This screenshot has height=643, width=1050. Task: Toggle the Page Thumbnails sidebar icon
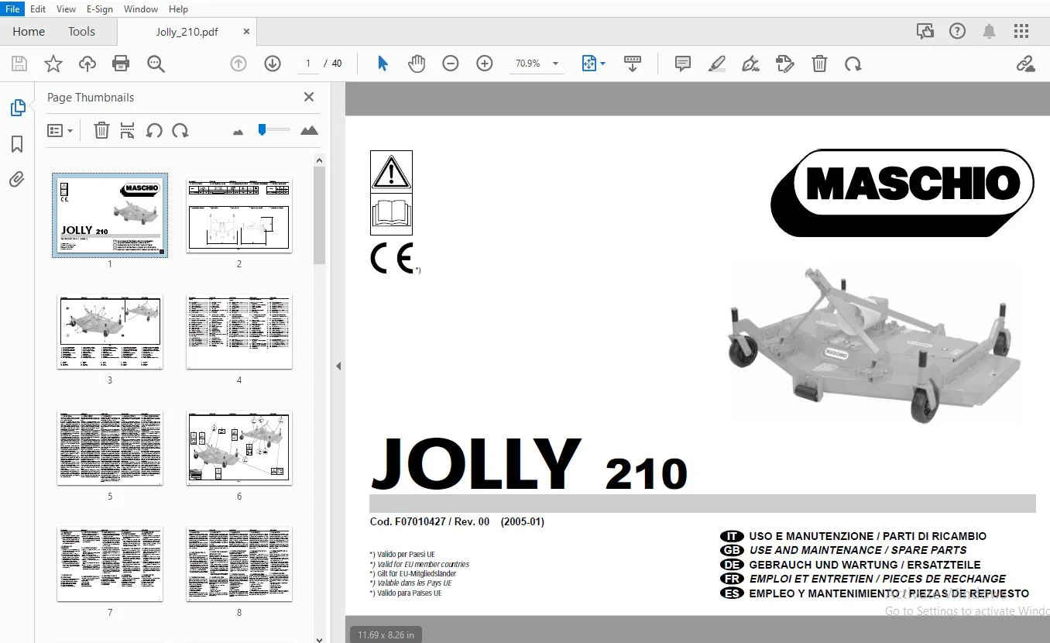pos(18,108)
